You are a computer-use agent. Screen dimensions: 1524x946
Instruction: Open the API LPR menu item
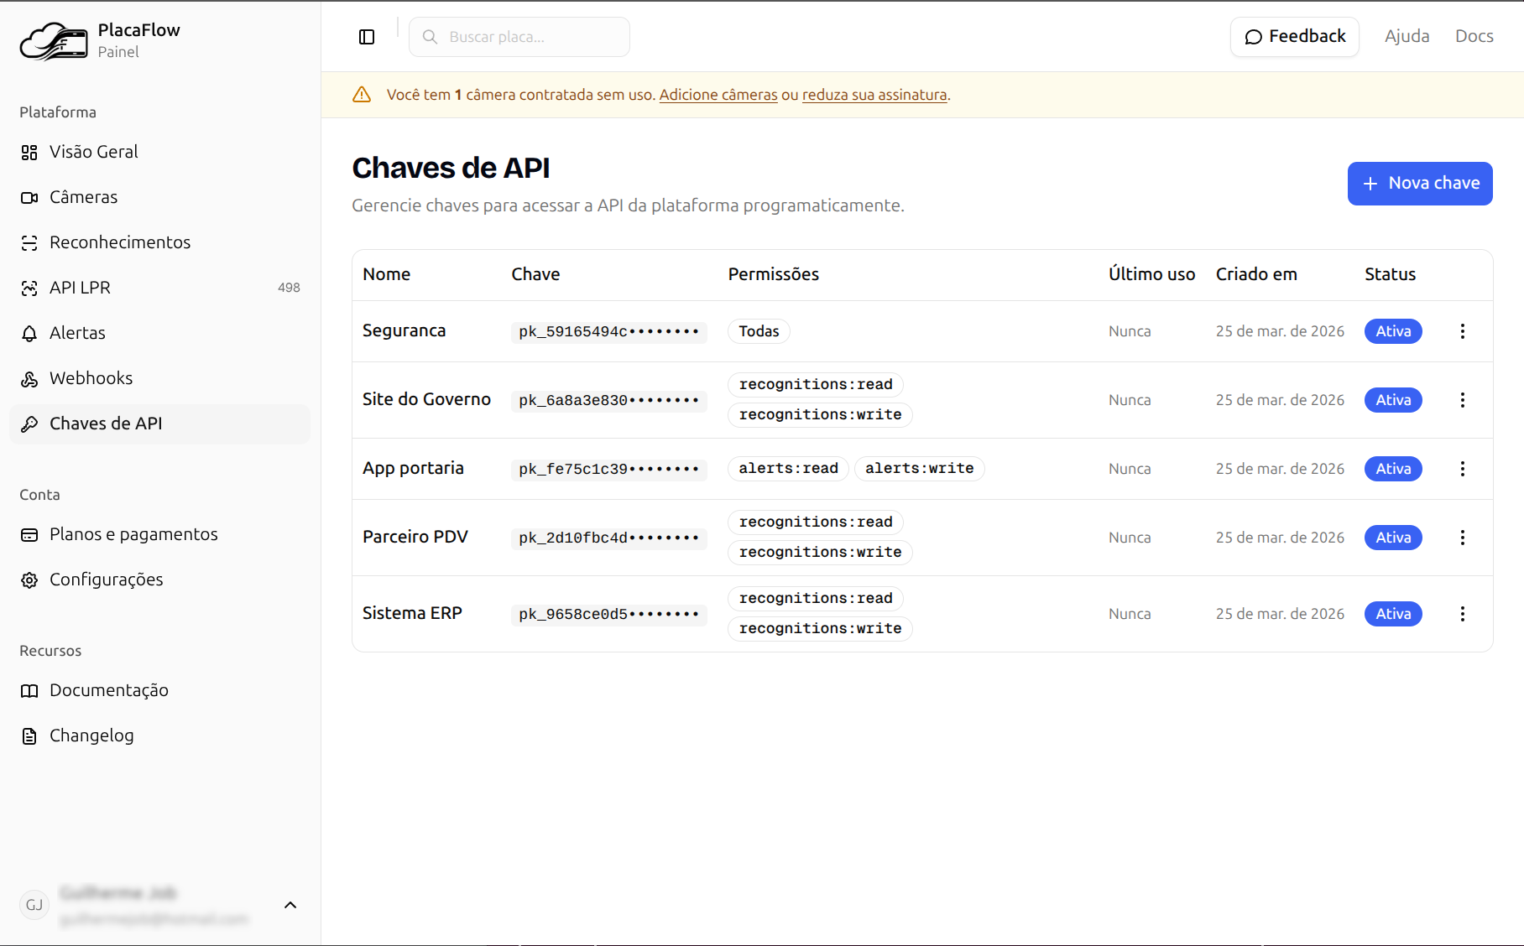(x=80, y=288)
